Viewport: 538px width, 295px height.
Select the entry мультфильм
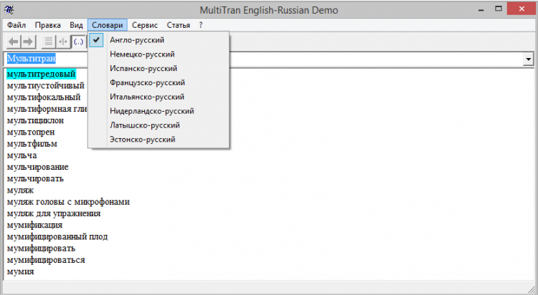pos(32,144)
